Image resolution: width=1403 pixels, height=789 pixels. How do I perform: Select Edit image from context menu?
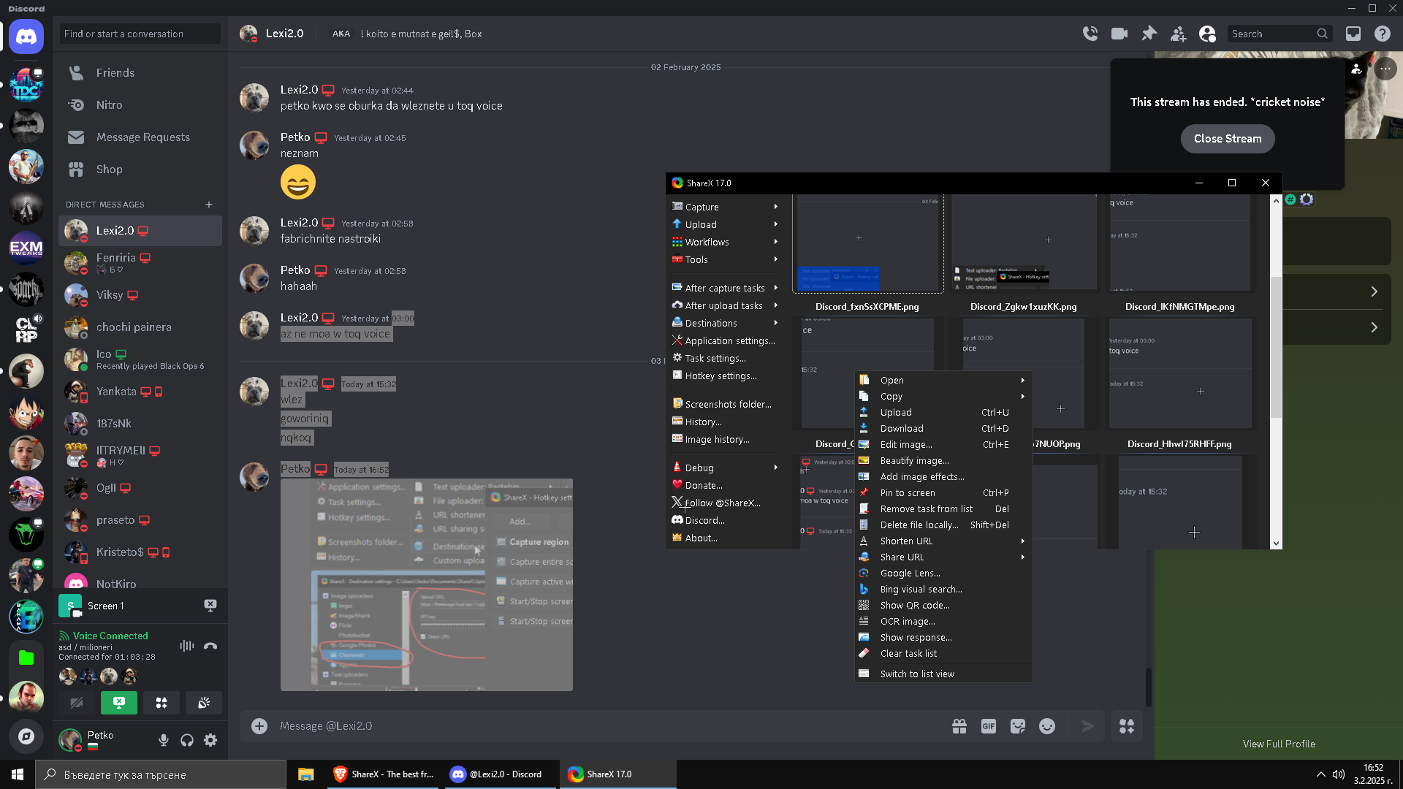point(906,444)
